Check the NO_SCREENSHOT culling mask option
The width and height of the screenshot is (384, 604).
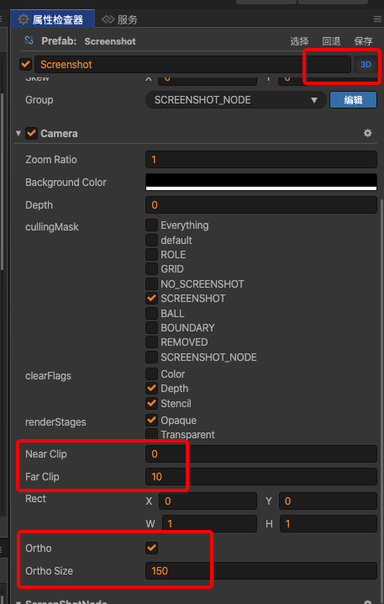(151, 283)
